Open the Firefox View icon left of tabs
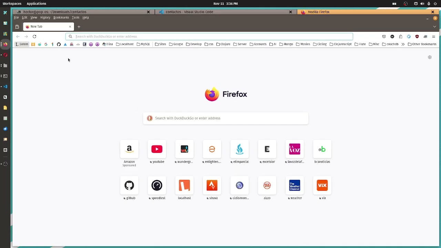 [17, 27]
